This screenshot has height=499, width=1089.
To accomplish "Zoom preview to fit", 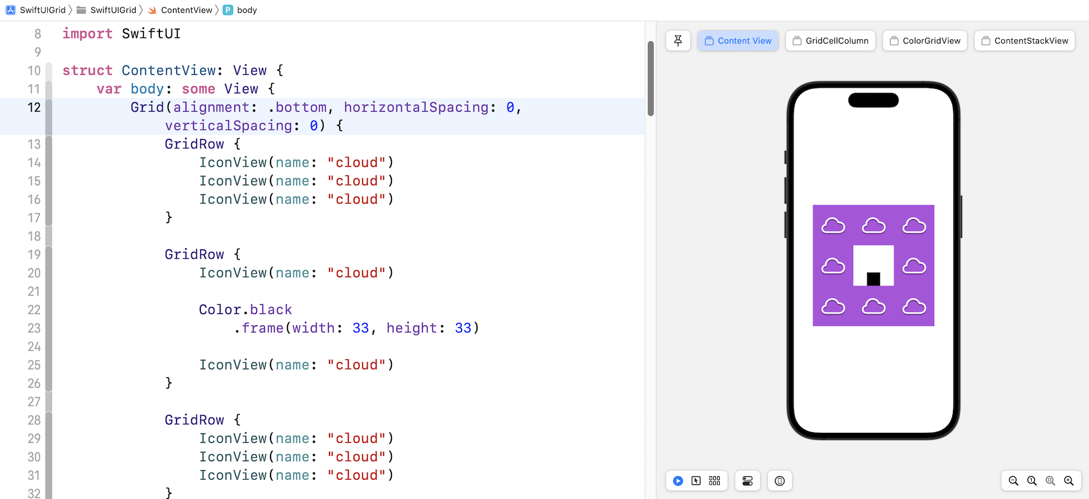I will tap(1050, 481).
